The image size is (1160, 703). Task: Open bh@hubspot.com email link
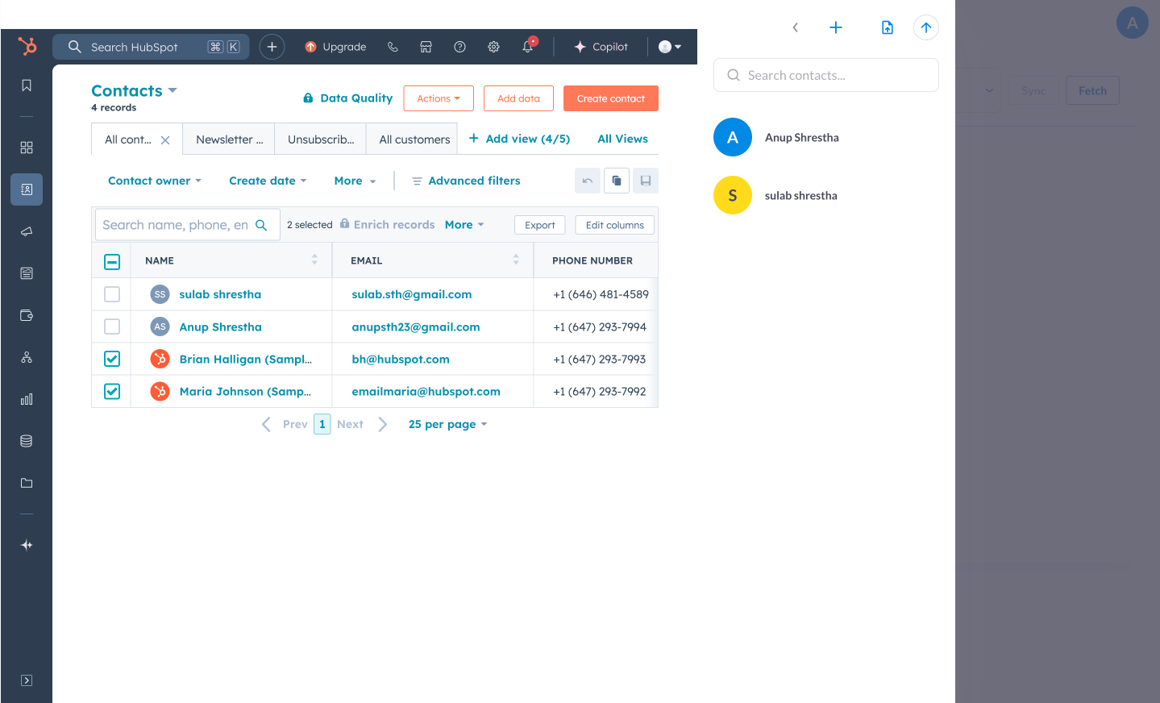point(401,359)
